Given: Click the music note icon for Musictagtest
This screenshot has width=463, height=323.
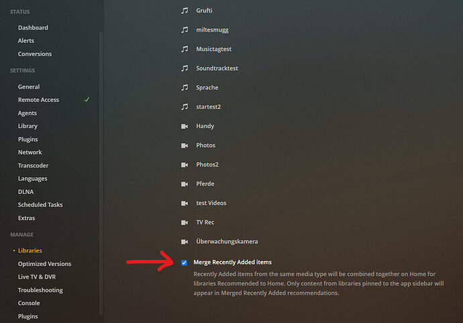Looking at the screenshot, I should click(185, 49).
